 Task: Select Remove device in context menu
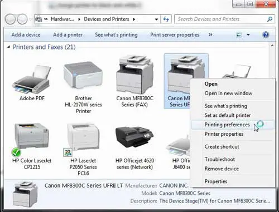[222, 169]
